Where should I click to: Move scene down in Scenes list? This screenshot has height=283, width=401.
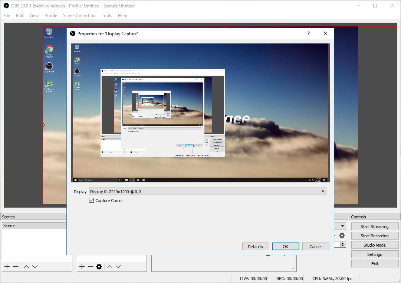(35, 267)
